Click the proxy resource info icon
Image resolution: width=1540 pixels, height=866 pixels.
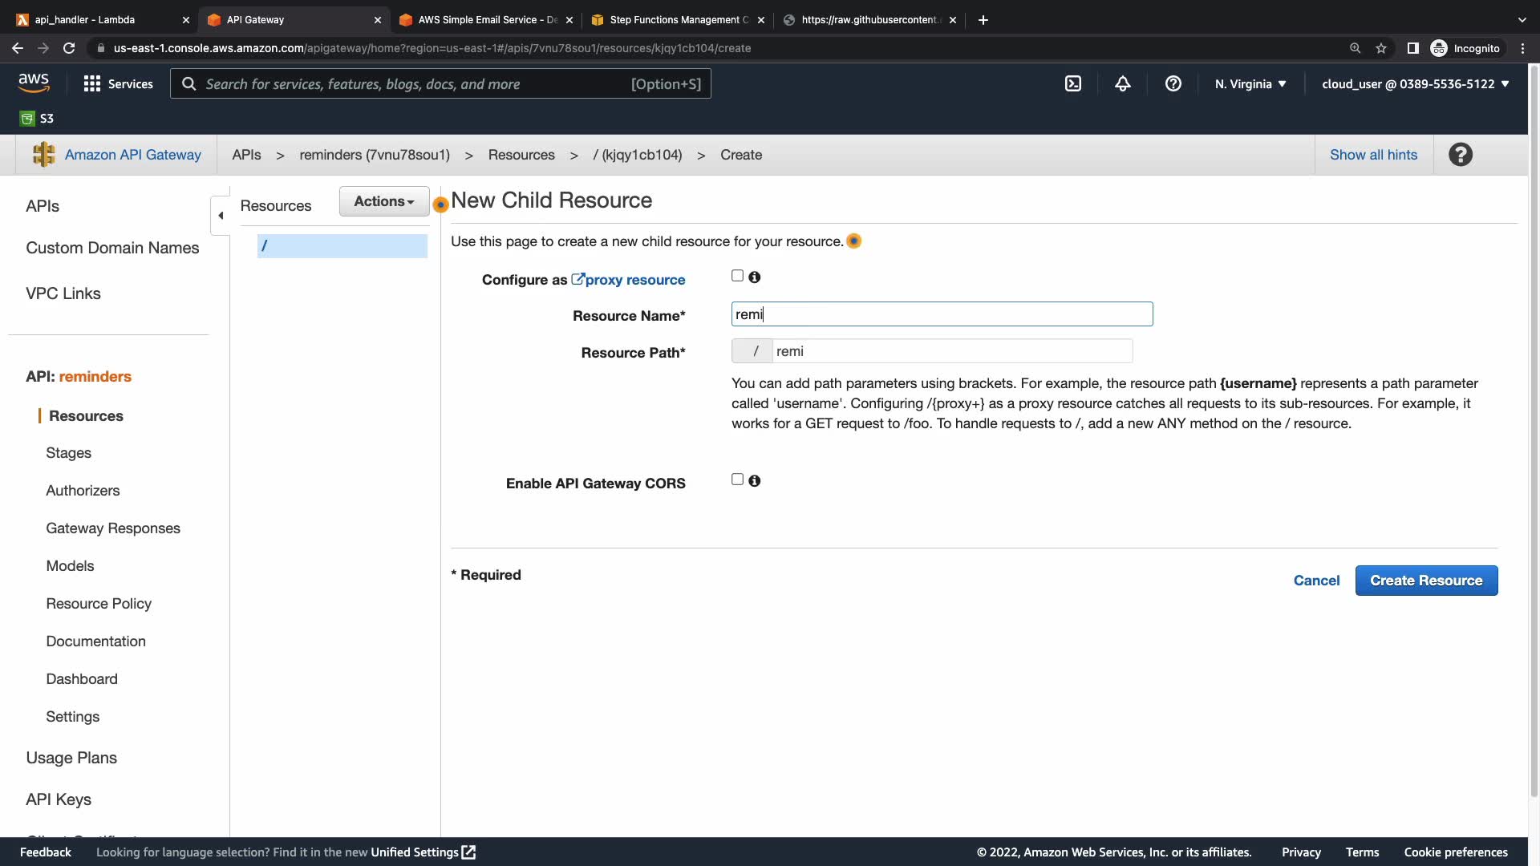754,277
